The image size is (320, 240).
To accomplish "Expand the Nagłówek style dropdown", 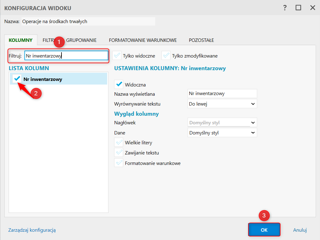I will point(222,122).
